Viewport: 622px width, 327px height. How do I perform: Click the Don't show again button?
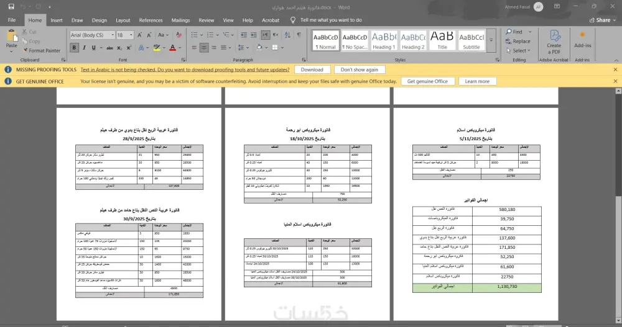[x=360, y=69]
